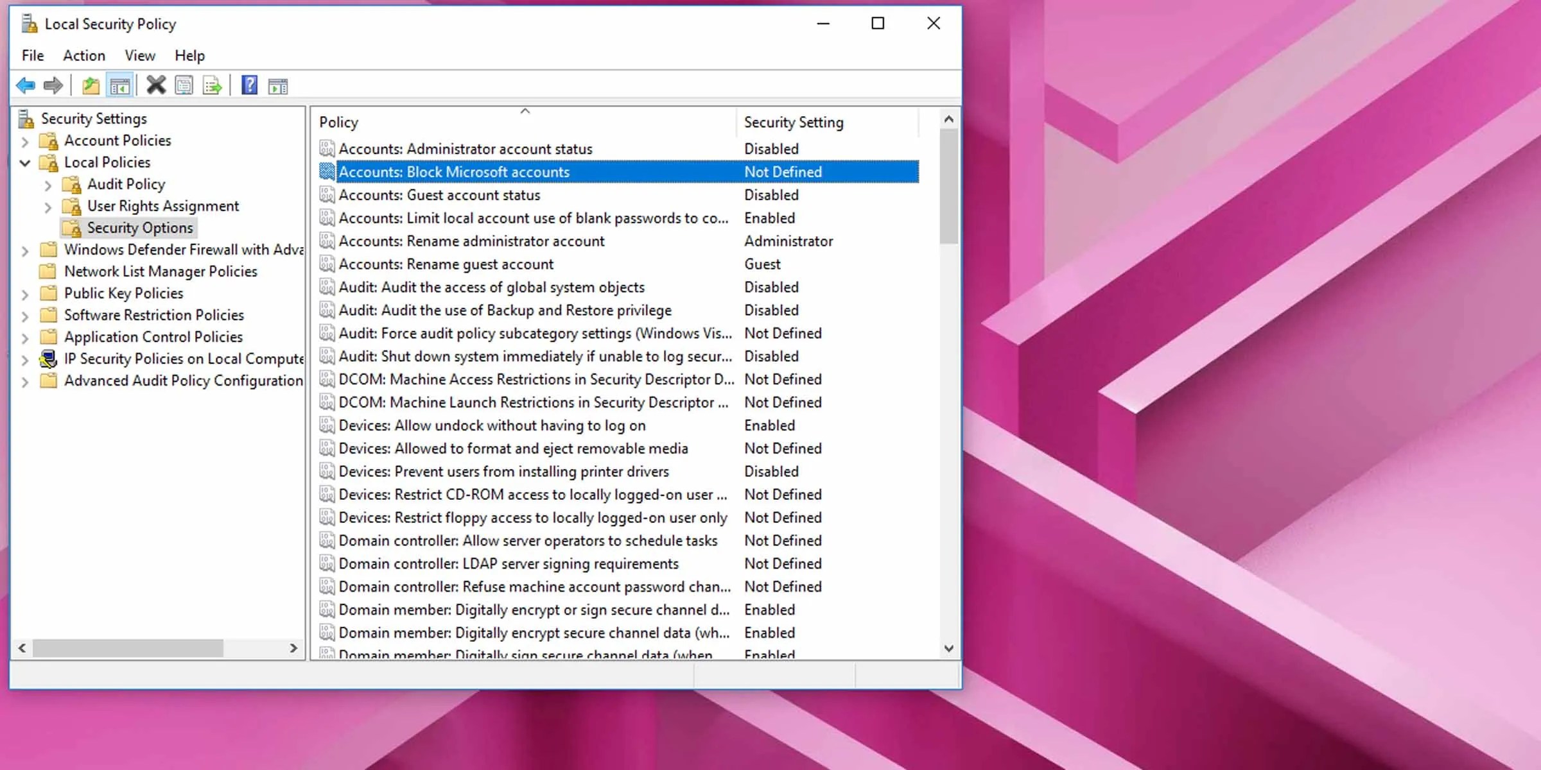Open the View menu

click(x=139, y=56)
